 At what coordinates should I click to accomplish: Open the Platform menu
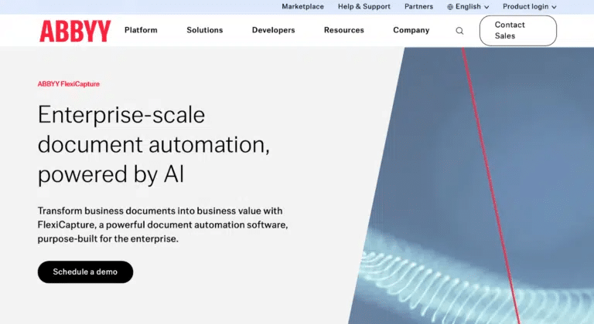(x=141, y=30)
